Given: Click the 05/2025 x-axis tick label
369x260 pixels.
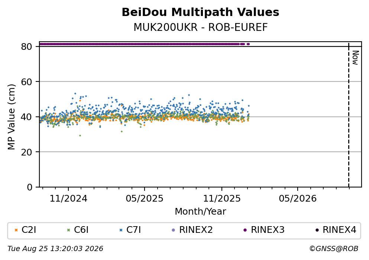Looking at the screenshot, I should coord(145,199).
